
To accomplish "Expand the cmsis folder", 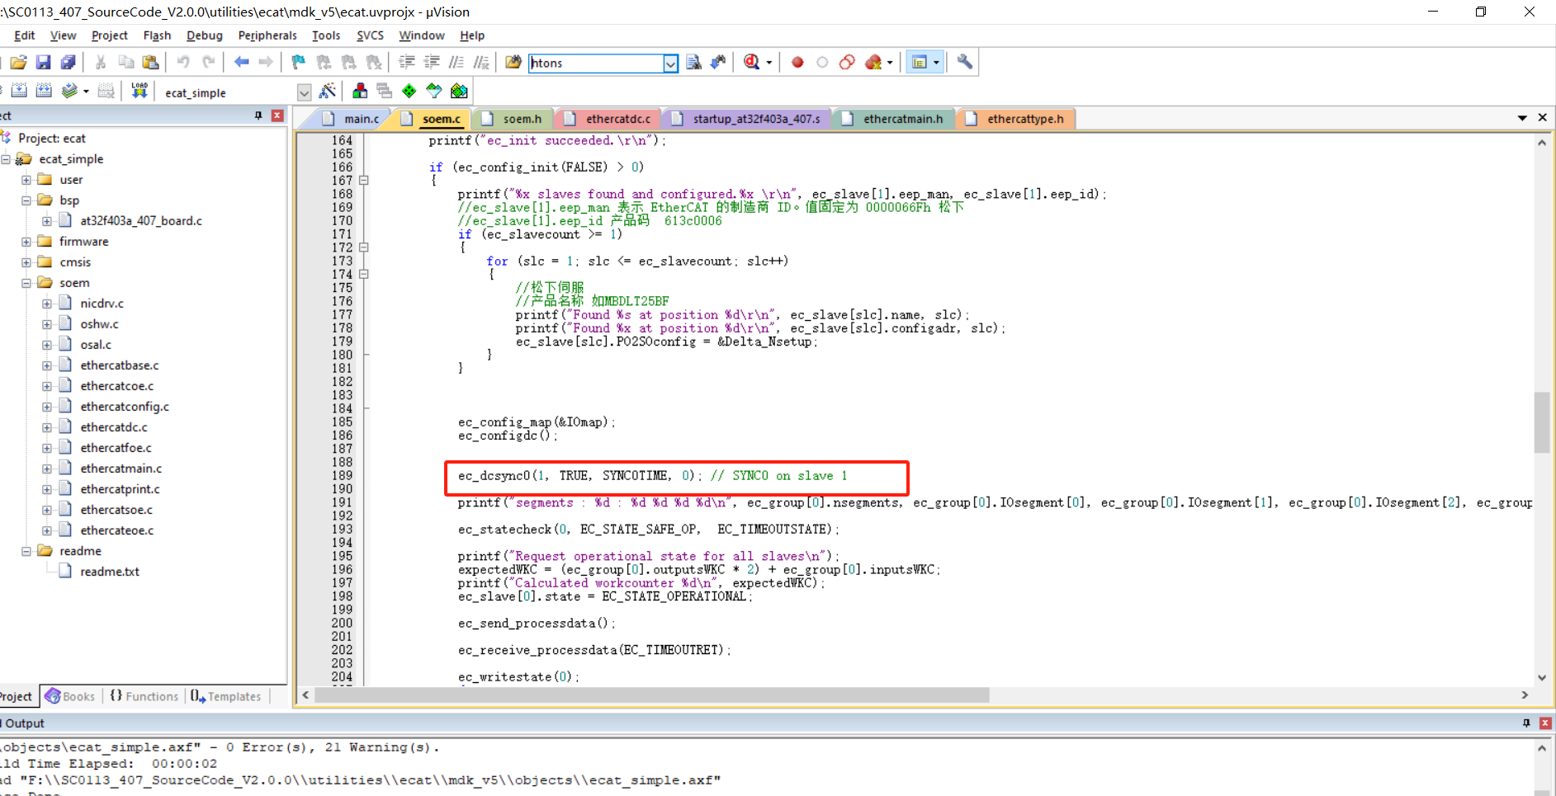I will click(26, 262).
